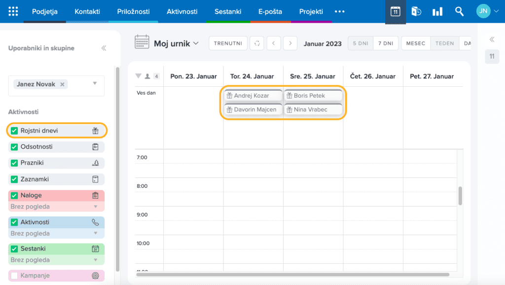The height and width of the screenshot is (285, 505).
Task: Click the search magnifier icon
Action: coord(459,11)
